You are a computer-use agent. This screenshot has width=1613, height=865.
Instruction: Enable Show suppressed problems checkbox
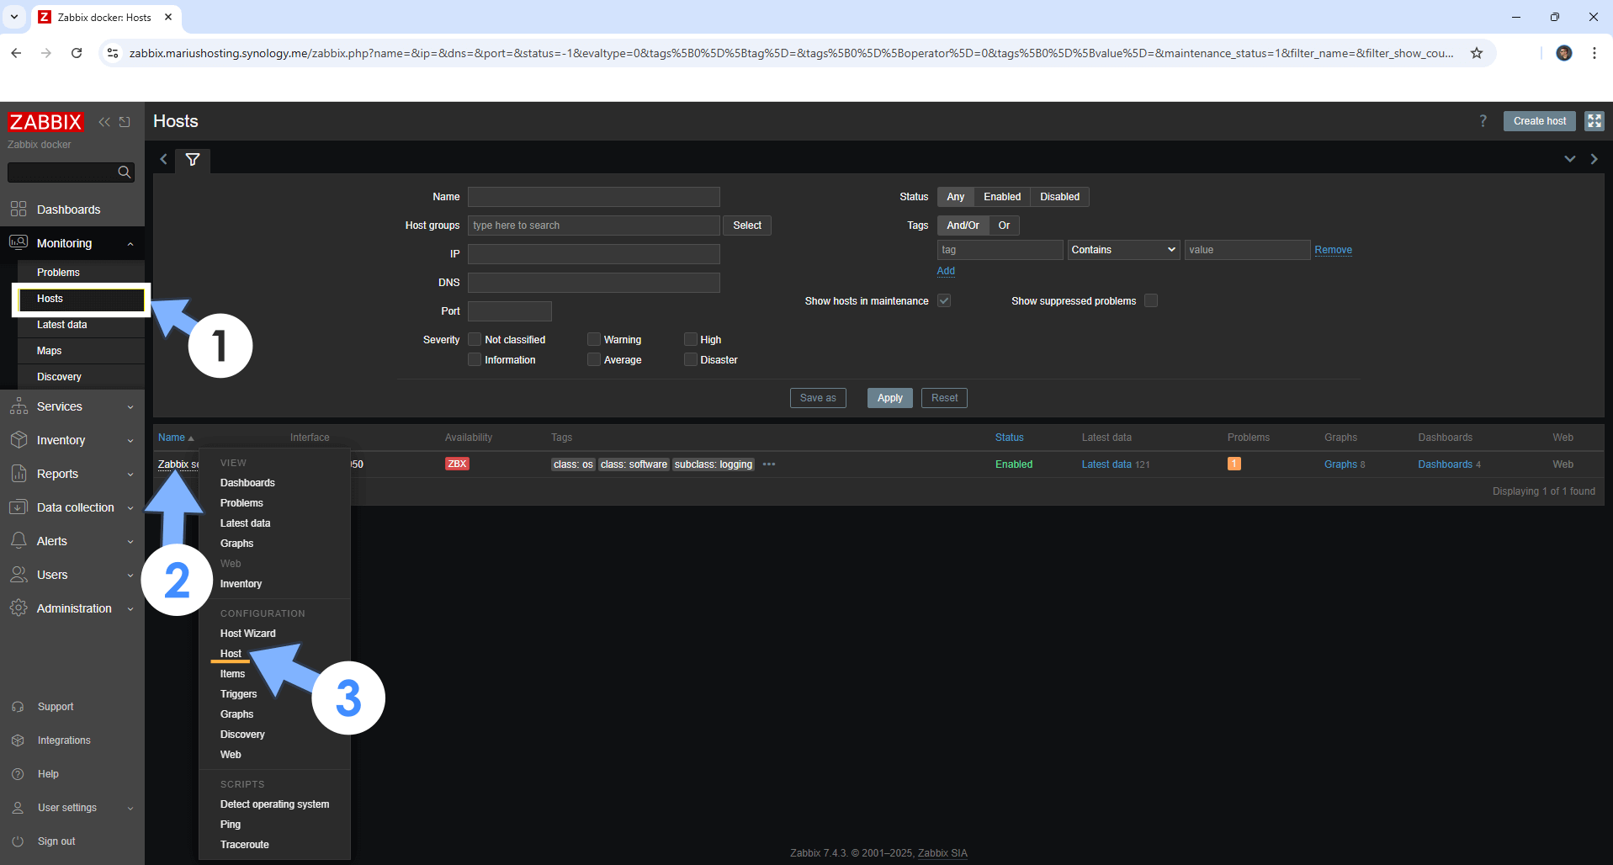pos(1151,301)
